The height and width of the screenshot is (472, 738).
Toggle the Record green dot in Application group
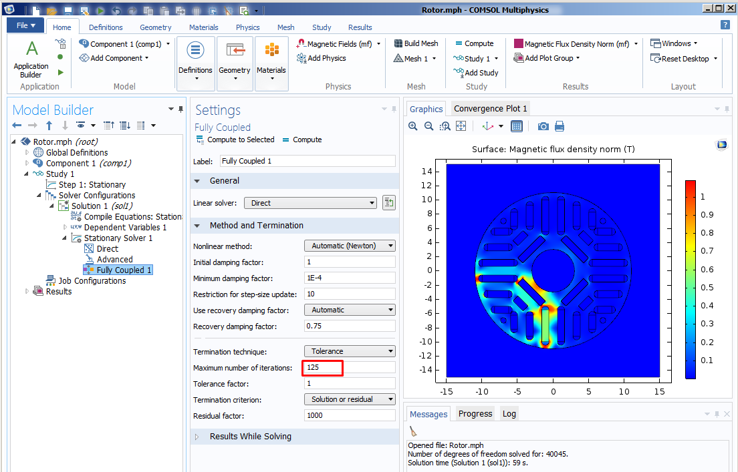point(60,57)
